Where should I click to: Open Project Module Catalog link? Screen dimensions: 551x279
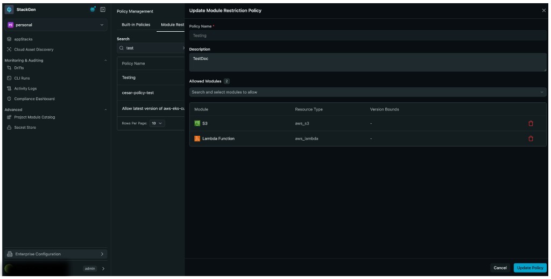click(x=34, y=117)
